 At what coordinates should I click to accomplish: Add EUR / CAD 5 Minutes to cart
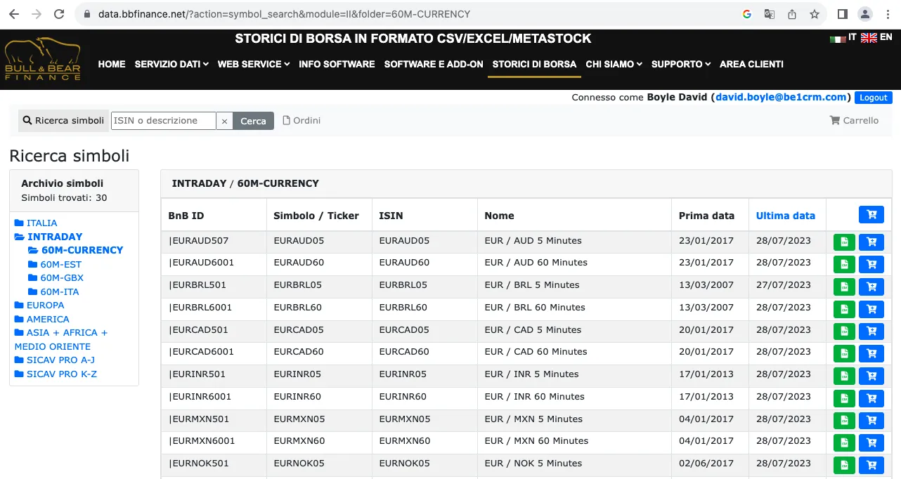click(x=871, y=332)
